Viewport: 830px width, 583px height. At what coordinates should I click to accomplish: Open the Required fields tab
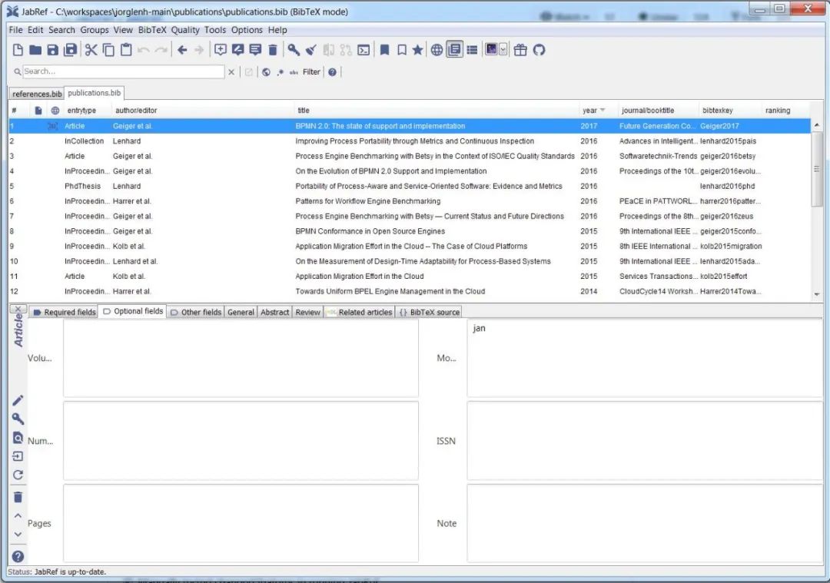[x=65, y=312]
